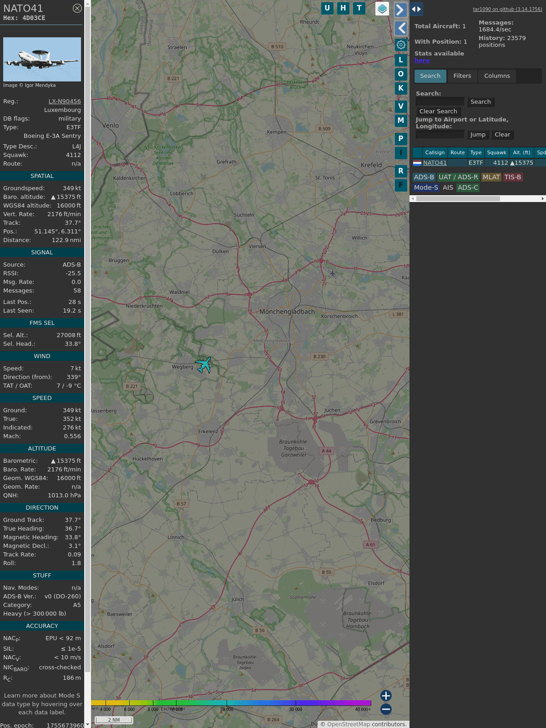546x728 pixels.
Task: Click the SIGNAL section header
Action: 42,253
